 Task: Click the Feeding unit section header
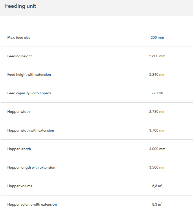click(21, 6)
